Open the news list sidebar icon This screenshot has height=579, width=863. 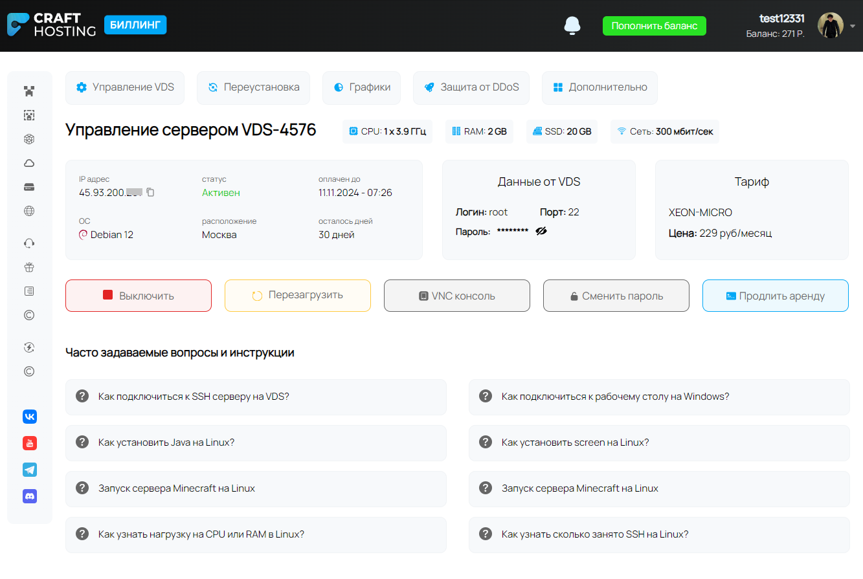[x=29, y=291]
